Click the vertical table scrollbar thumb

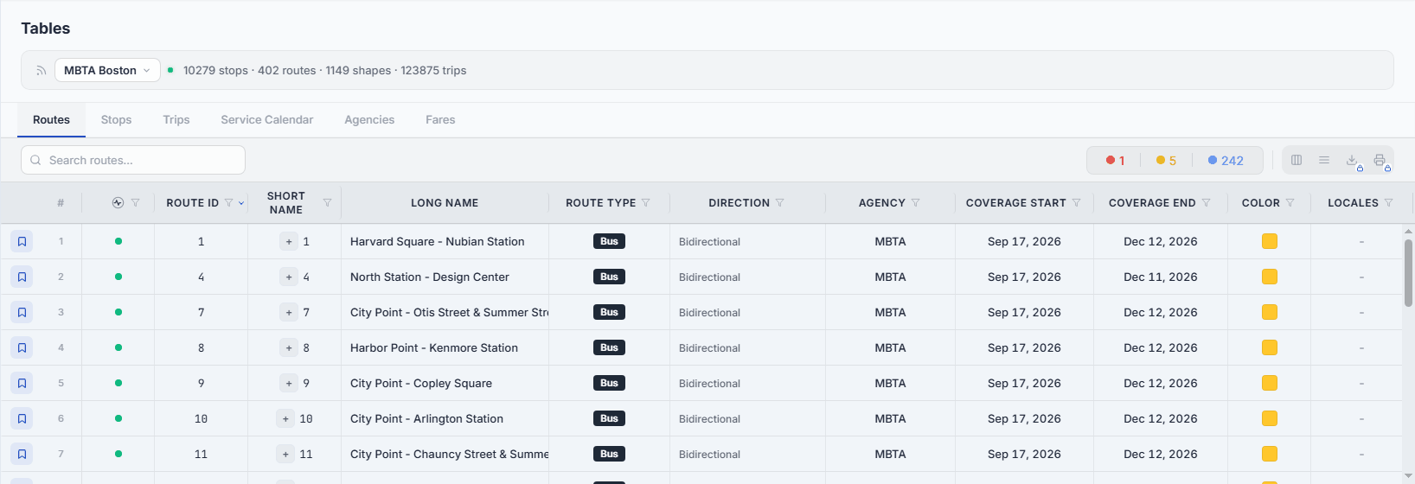pyautogui.click(x=1408, y=272)
